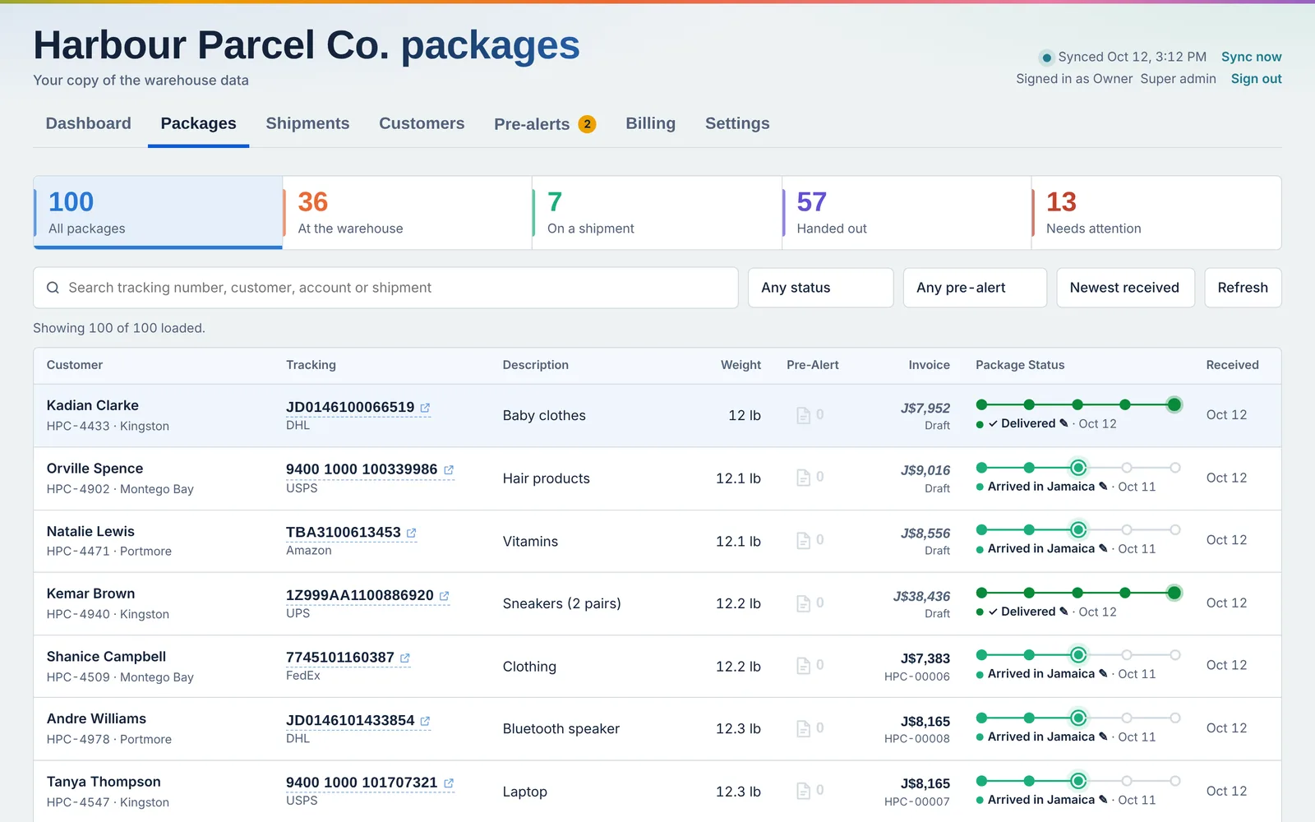
Task: Click final status step for Kadian Clarke package
Action: coord(1174,404)
